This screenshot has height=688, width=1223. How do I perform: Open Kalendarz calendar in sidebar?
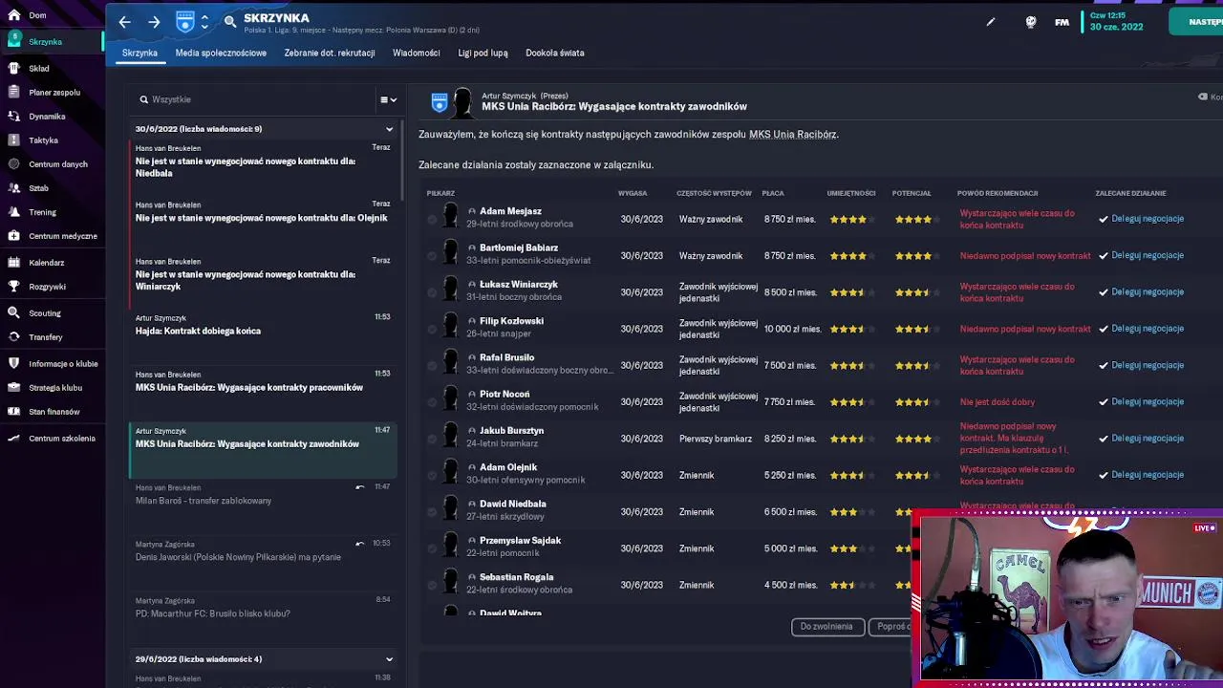[x=46, y=263]
